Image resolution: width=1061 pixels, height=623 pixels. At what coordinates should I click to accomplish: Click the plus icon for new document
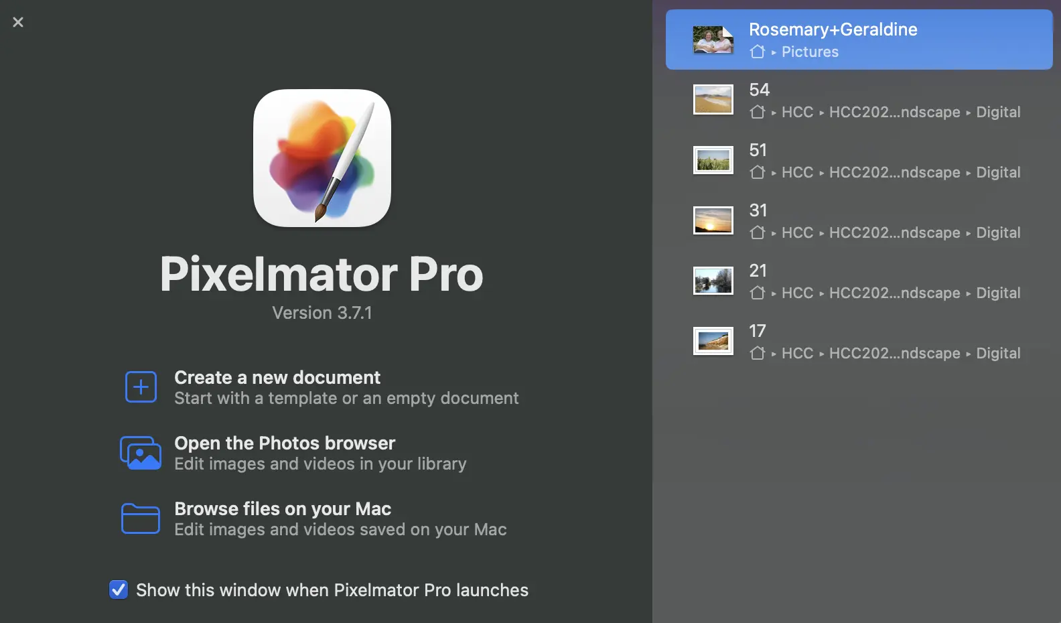tap(141, 387)
